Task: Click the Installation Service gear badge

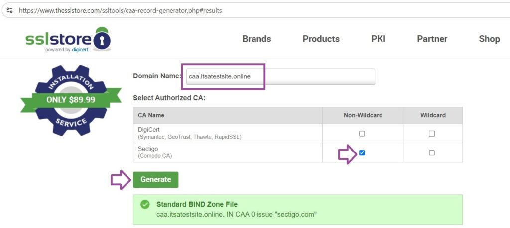Action: pyautogui.click(x=71, y=100)
